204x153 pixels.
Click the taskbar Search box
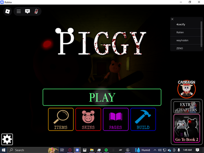pyautogui.click(x=33, y=150)
